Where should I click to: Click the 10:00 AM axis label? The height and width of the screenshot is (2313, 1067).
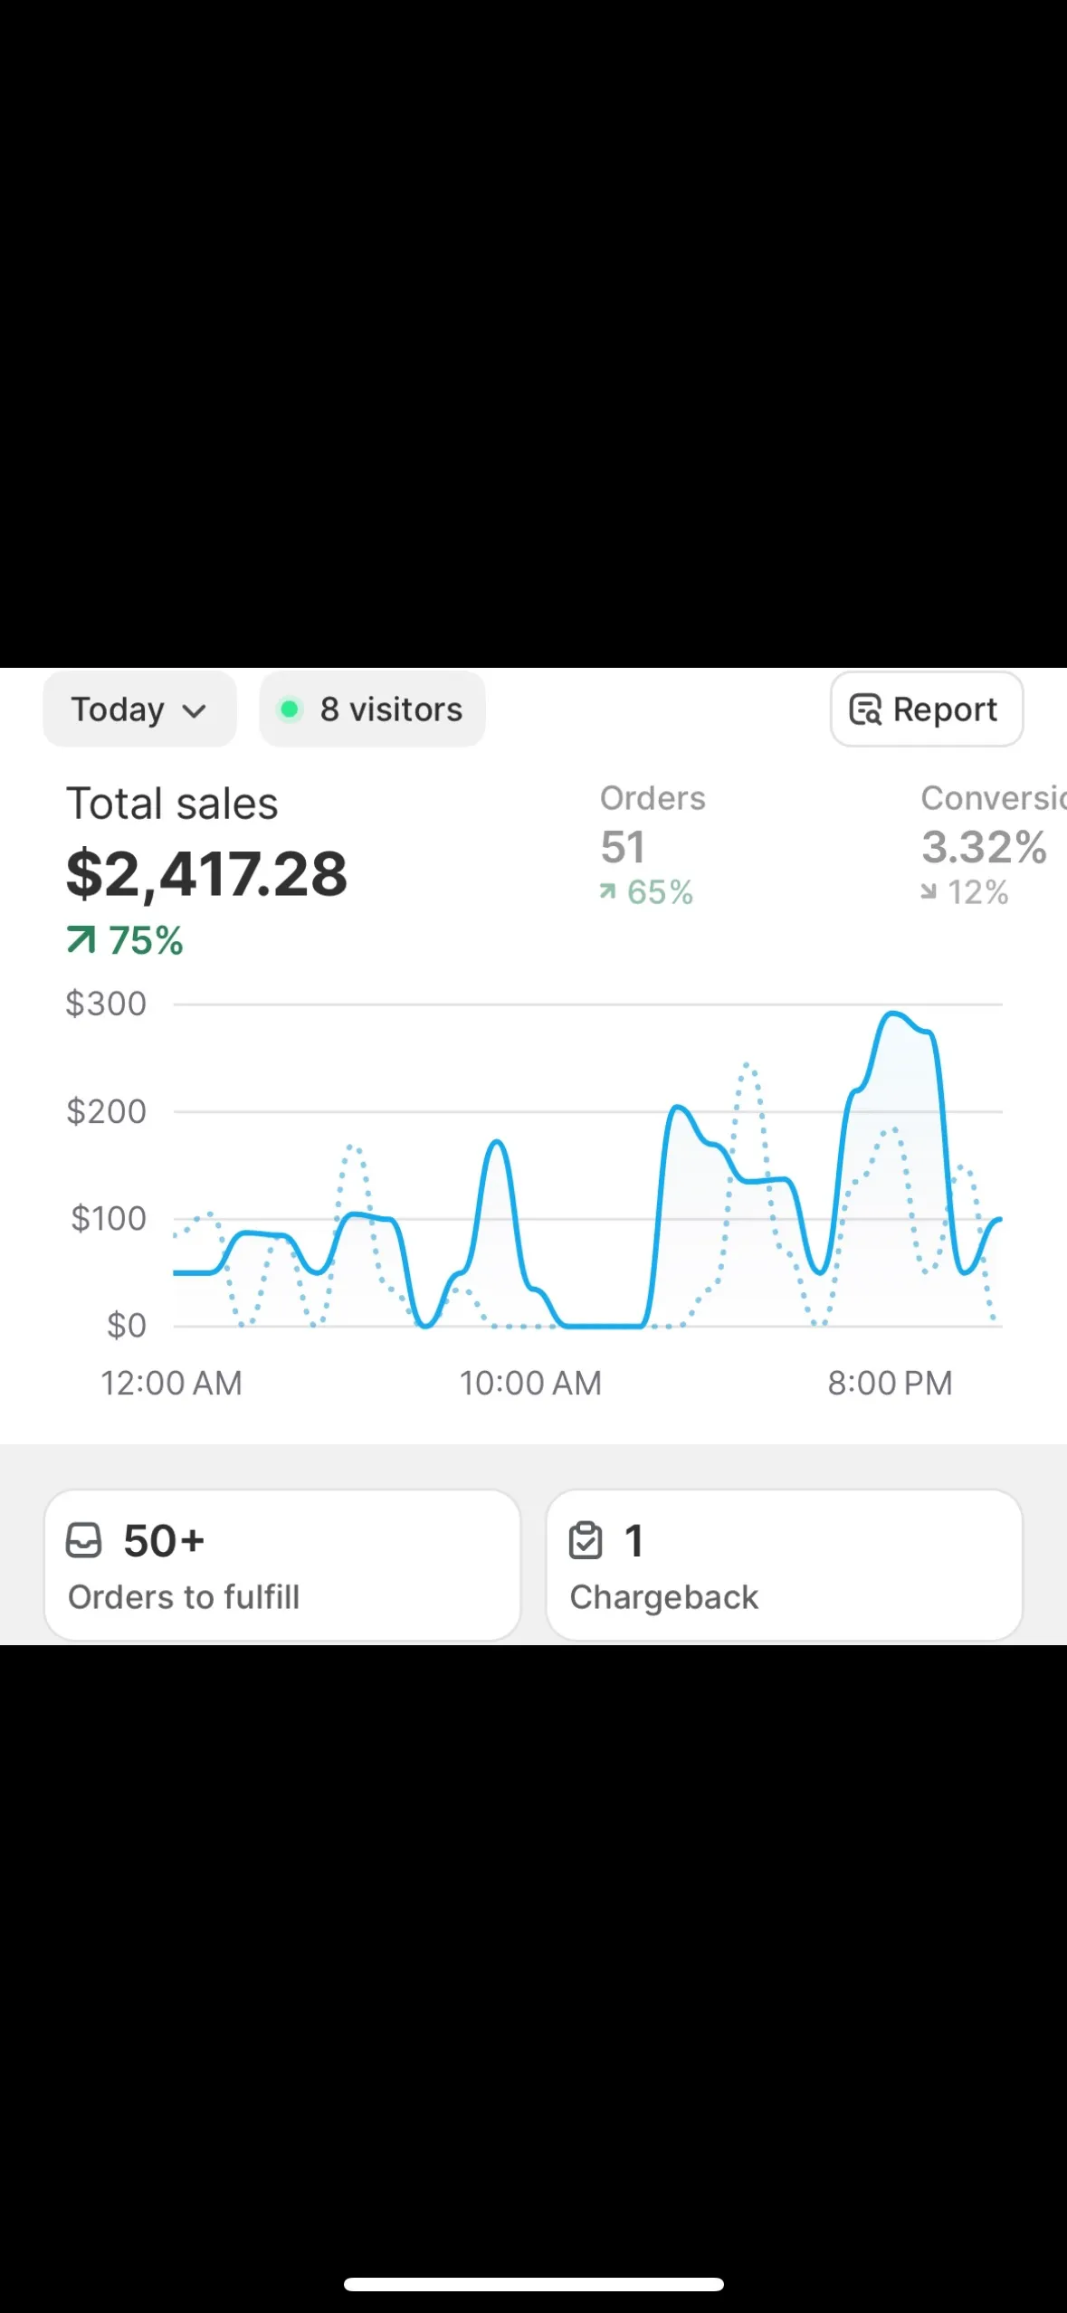click(x=530, y=1383)
